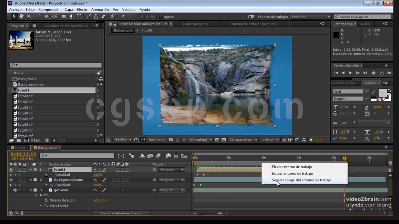Hide the foto01 layer using eye icon
The width and height of the screenshot is (399, 224).
11,170
